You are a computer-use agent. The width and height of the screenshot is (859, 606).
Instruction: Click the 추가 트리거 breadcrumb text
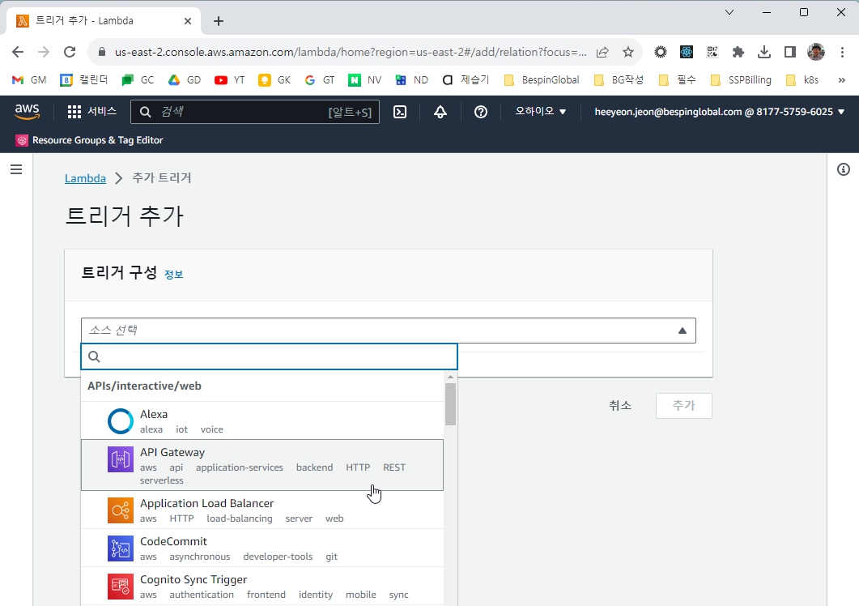(x=162, y=178)
